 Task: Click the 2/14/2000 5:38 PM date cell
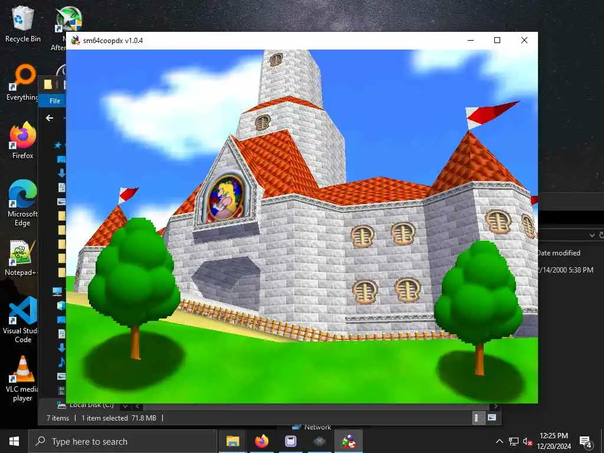(x=566, y=270)
